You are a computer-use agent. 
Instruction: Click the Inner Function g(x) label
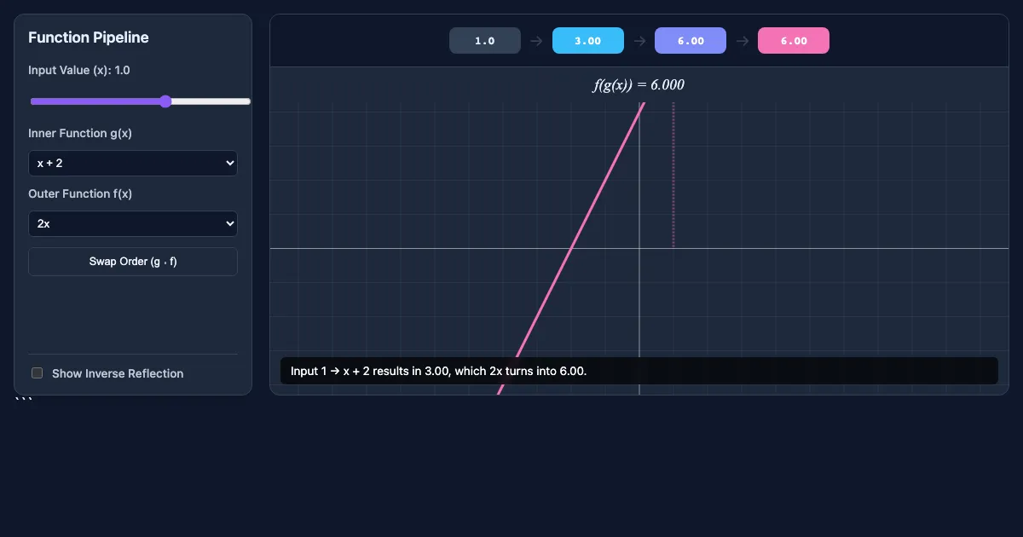coord(80,133)
